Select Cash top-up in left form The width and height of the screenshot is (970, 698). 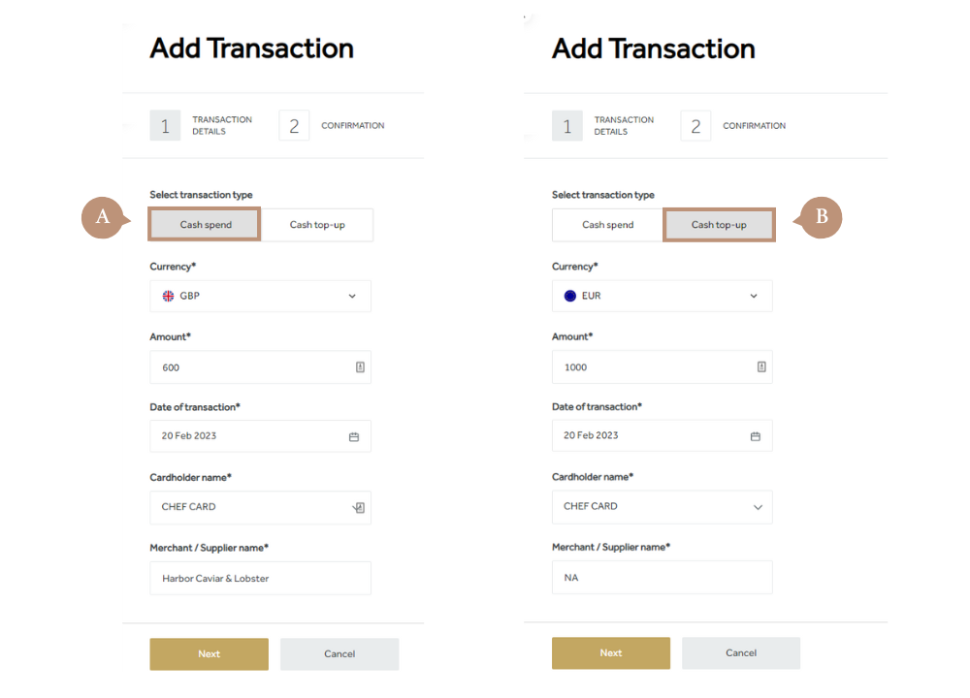coord(317,225)
